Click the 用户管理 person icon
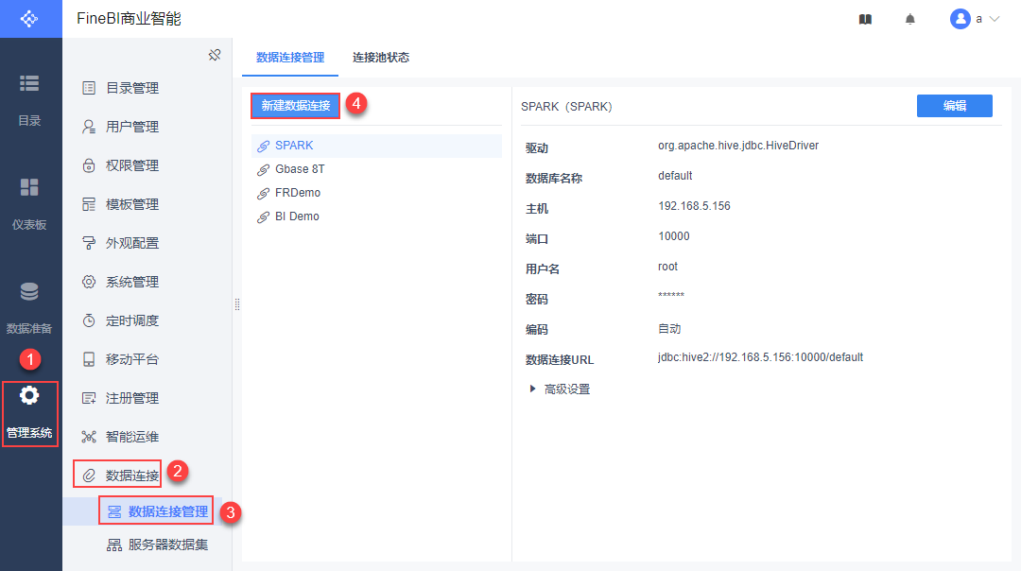This screenshot has height=571, width=1021. click(89, 127)
